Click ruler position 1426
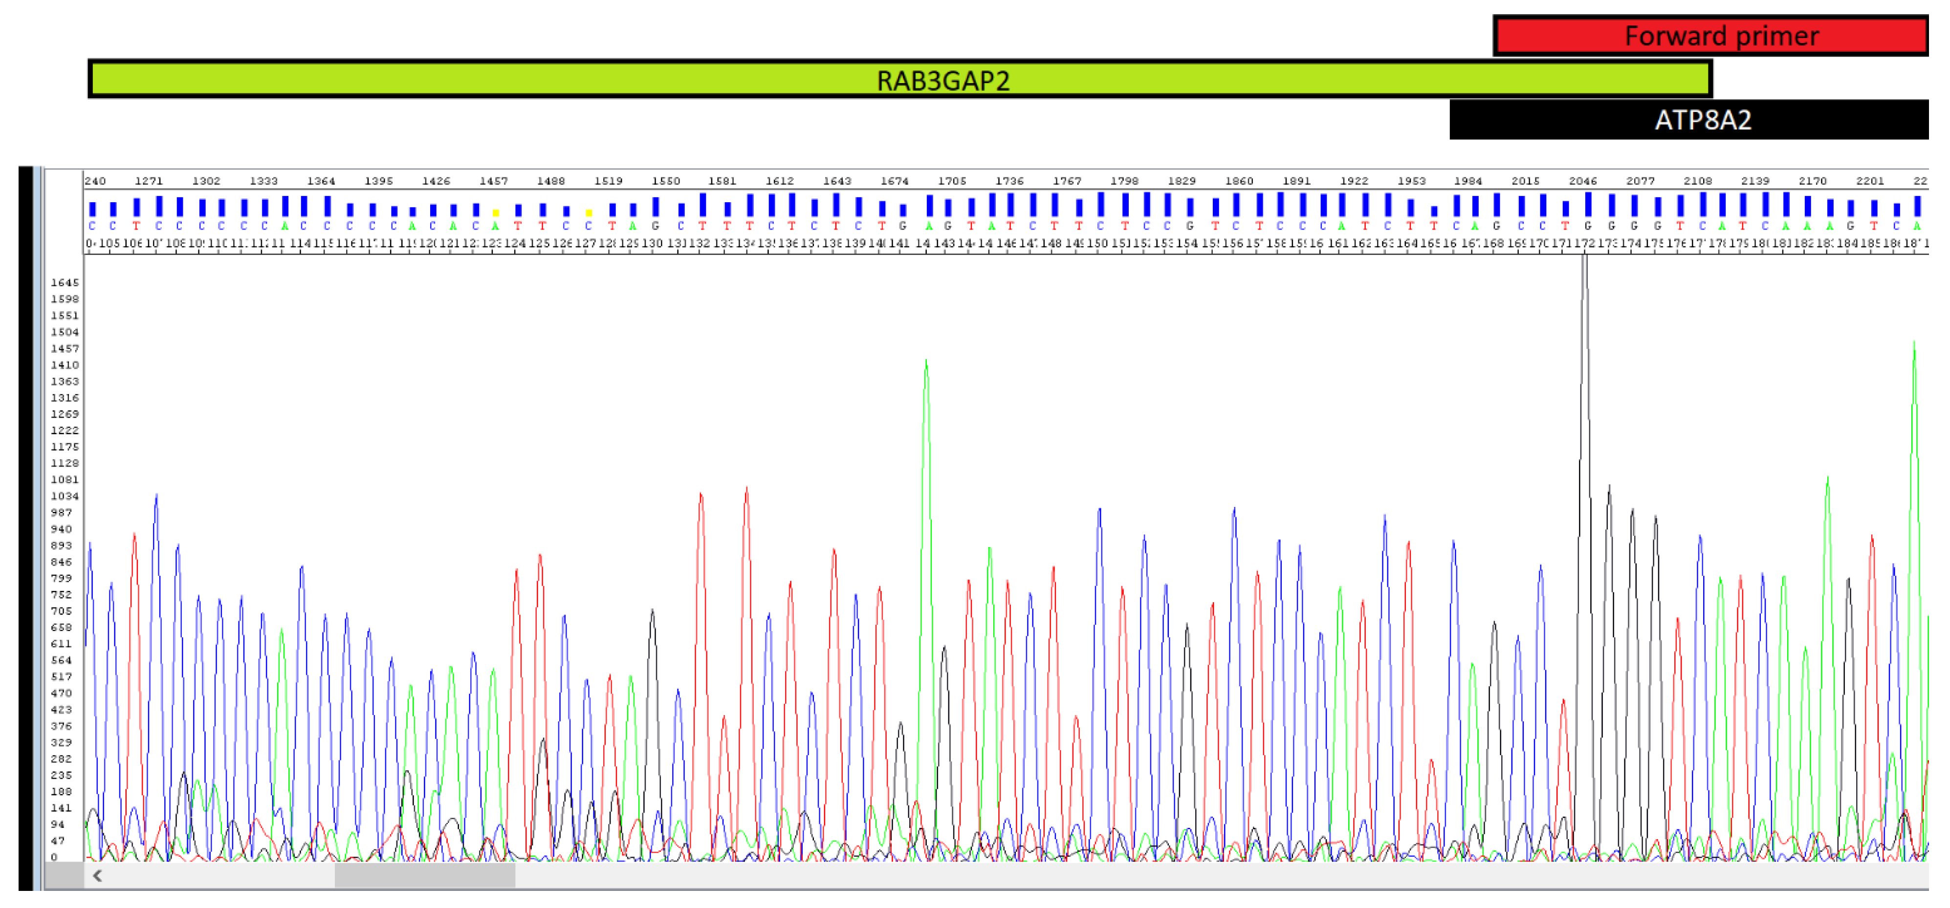The height and width of the screenshot is (908, 1950). coord(436,181)
